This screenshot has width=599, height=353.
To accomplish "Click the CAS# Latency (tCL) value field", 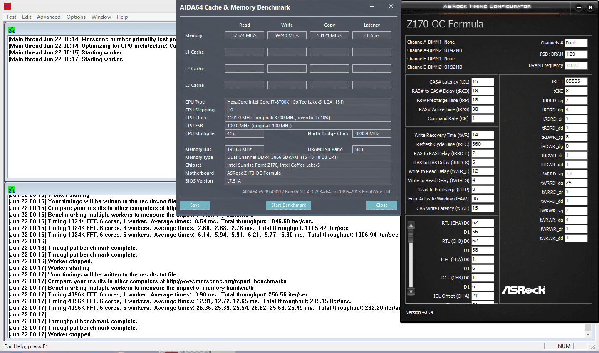I will [483, 82].
